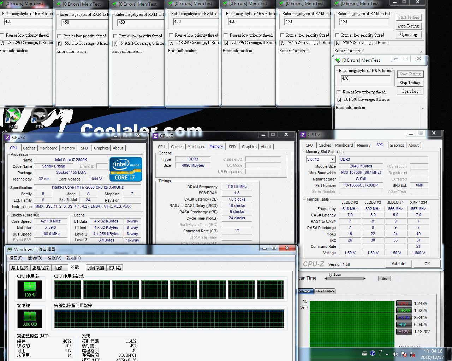Switch to Caches tab in processor CPU-Z window
This screenshot has height=361, width=452.
tap(29, 148)
